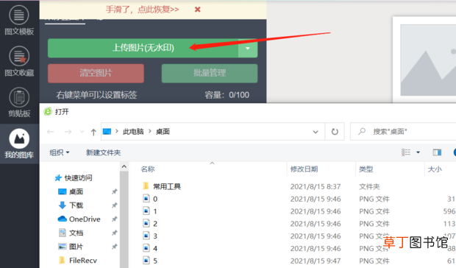456x268 pixels.
Task: Click 上传图片(无水印) upload button
Action: coord(143,48)
